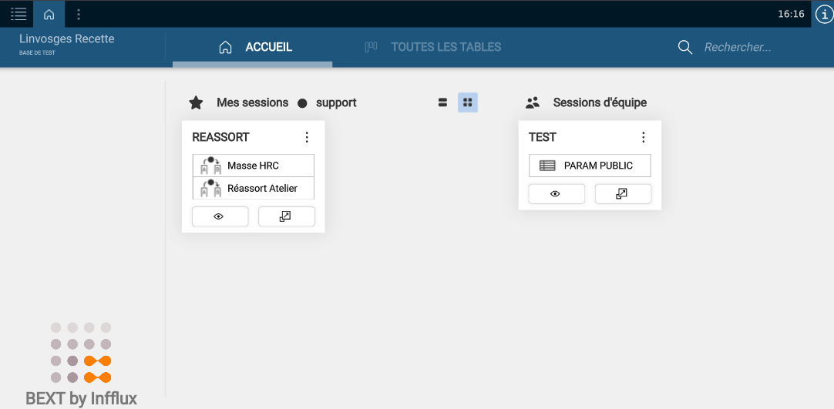Click the info icon at top right
Viewport: 834px width, 409px height.
pos(823,15)
